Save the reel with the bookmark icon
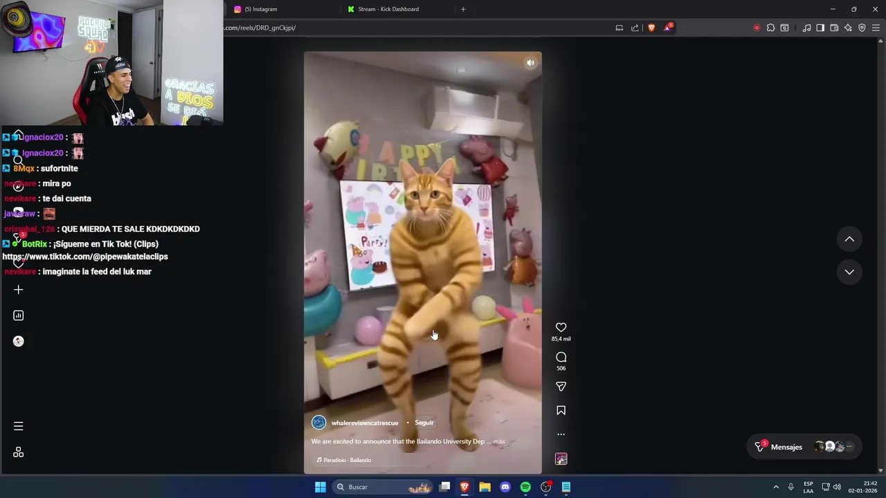 tap(561, 411)
